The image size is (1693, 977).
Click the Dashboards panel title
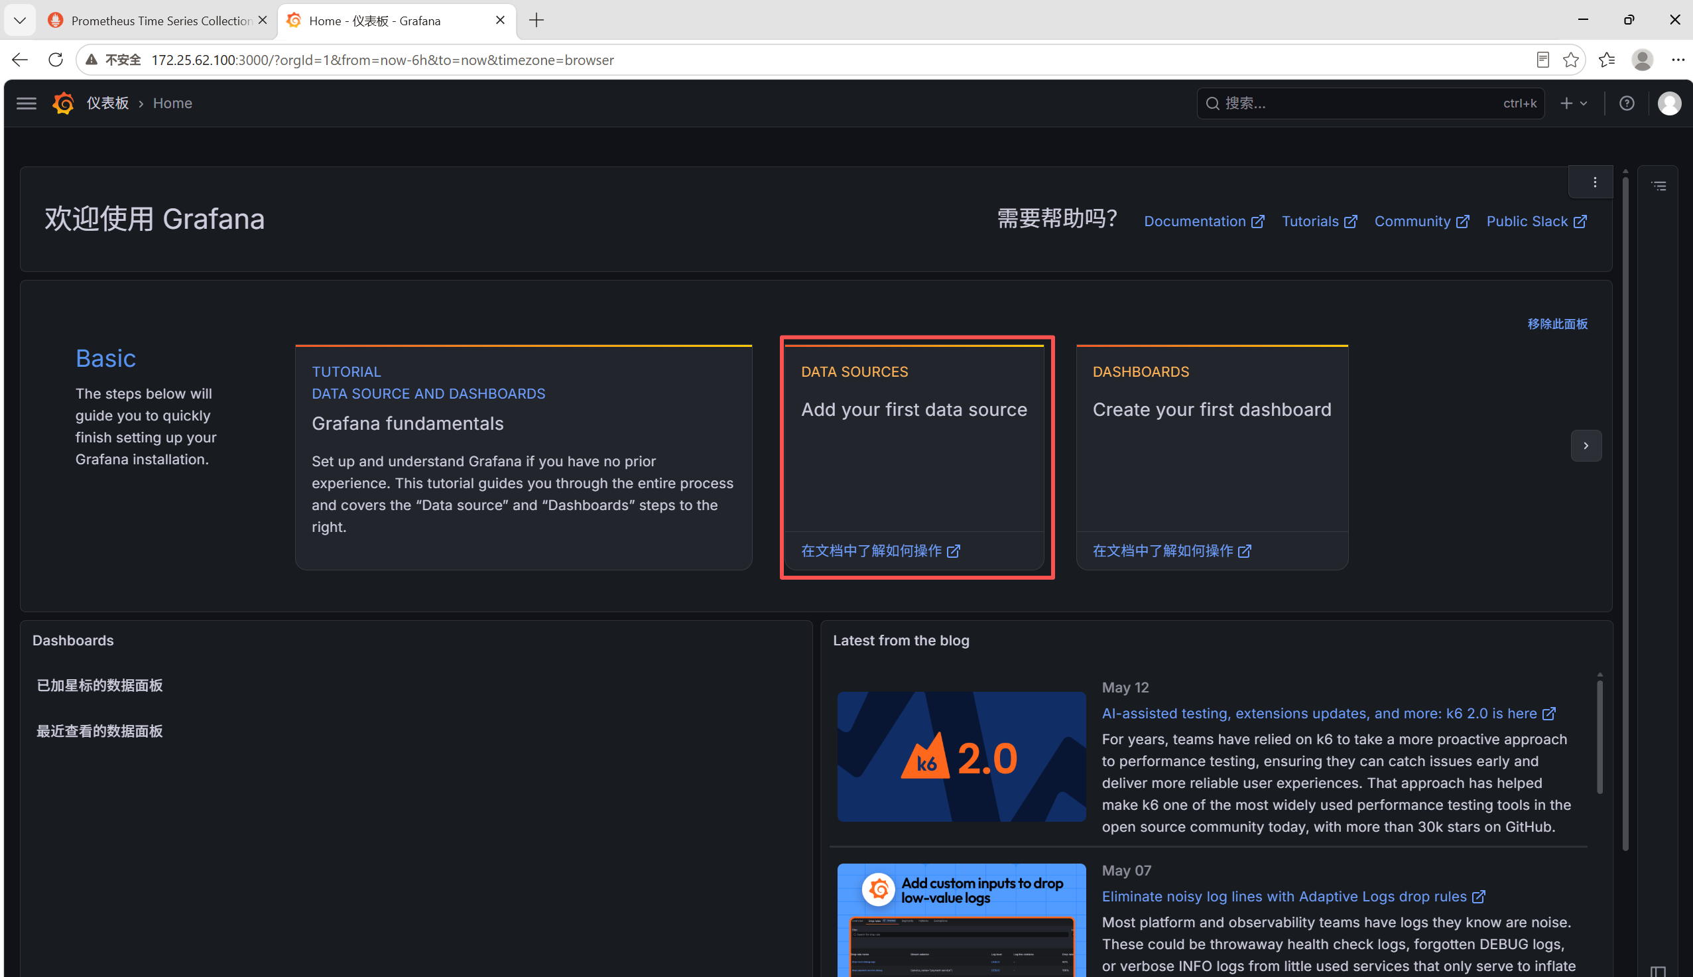click(73, 640)
